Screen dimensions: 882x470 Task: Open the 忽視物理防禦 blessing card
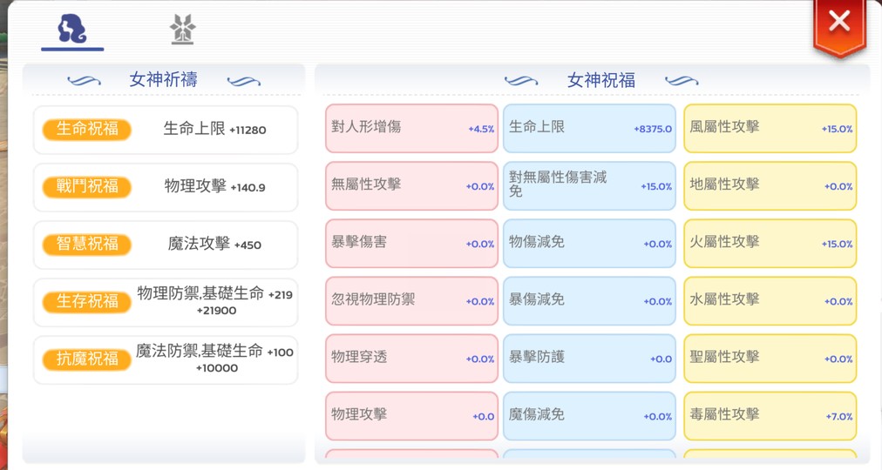(x=411, y=300)
